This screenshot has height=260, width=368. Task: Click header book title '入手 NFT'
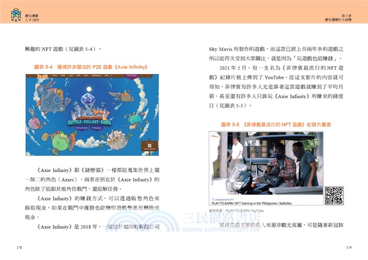(x=32, y=20)
